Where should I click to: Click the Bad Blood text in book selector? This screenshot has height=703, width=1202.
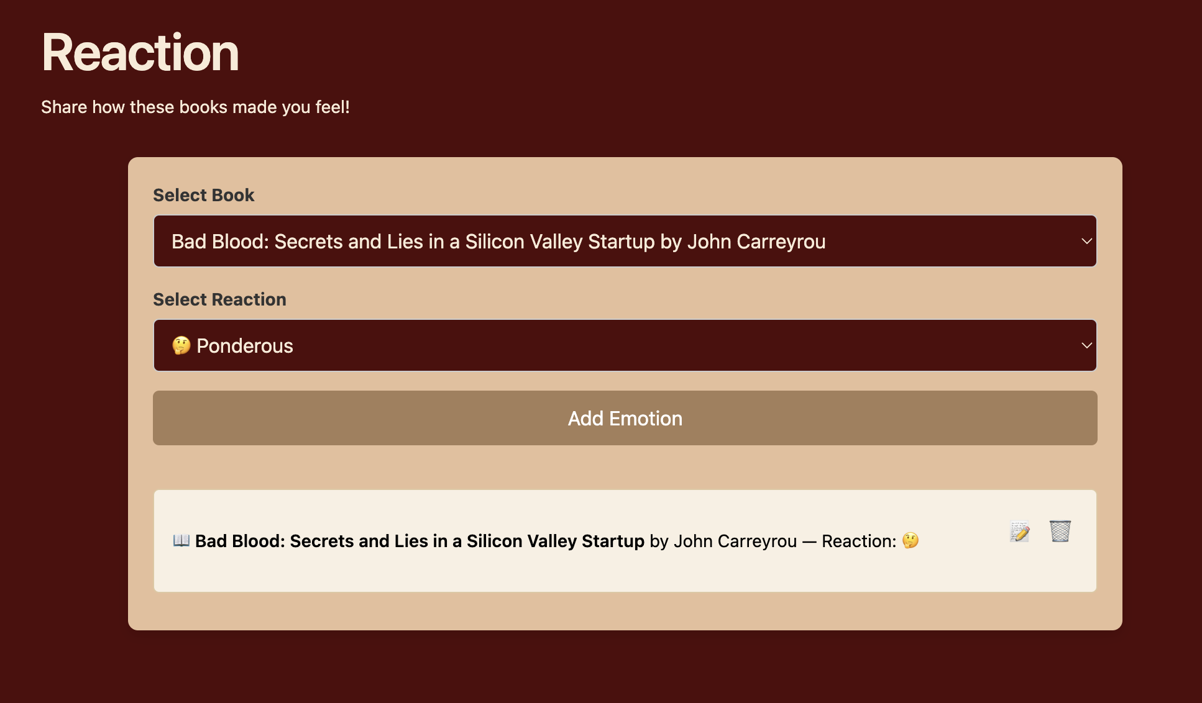[x=498, y=242]
